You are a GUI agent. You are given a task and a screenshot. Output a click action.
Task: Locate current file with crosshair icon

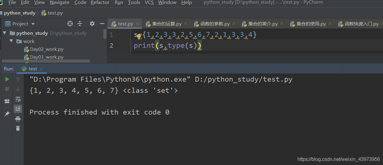tap(70, 24)
